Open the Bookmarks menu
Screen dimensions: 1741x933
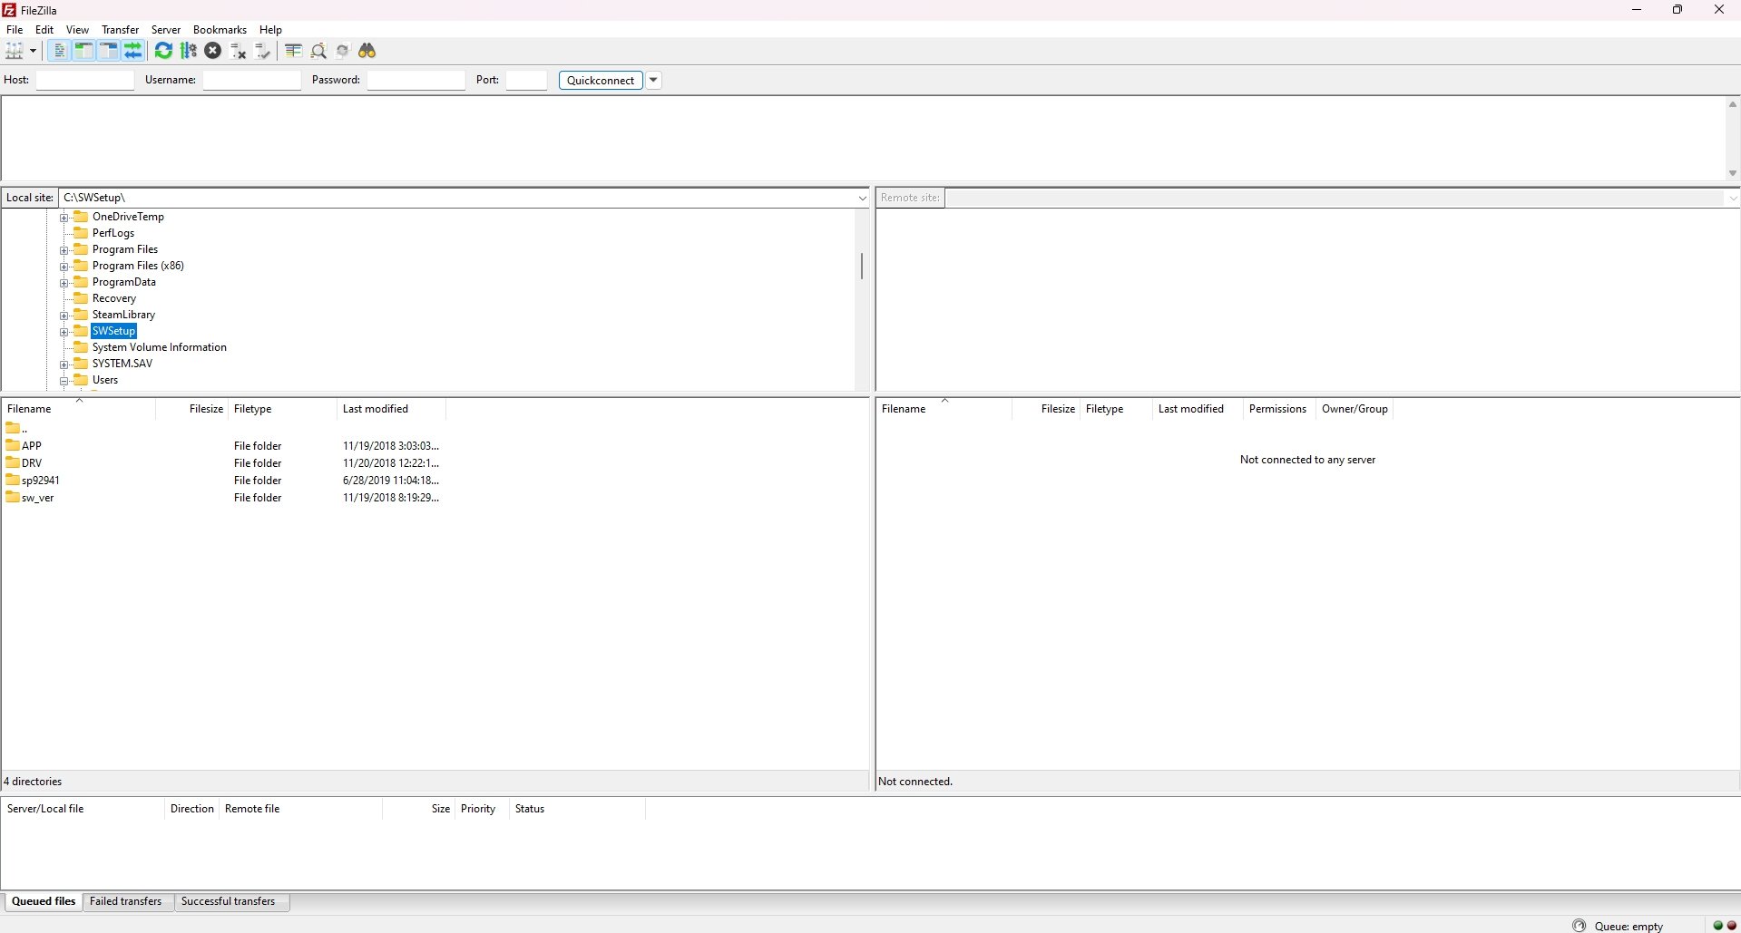(x=220, y=30)
